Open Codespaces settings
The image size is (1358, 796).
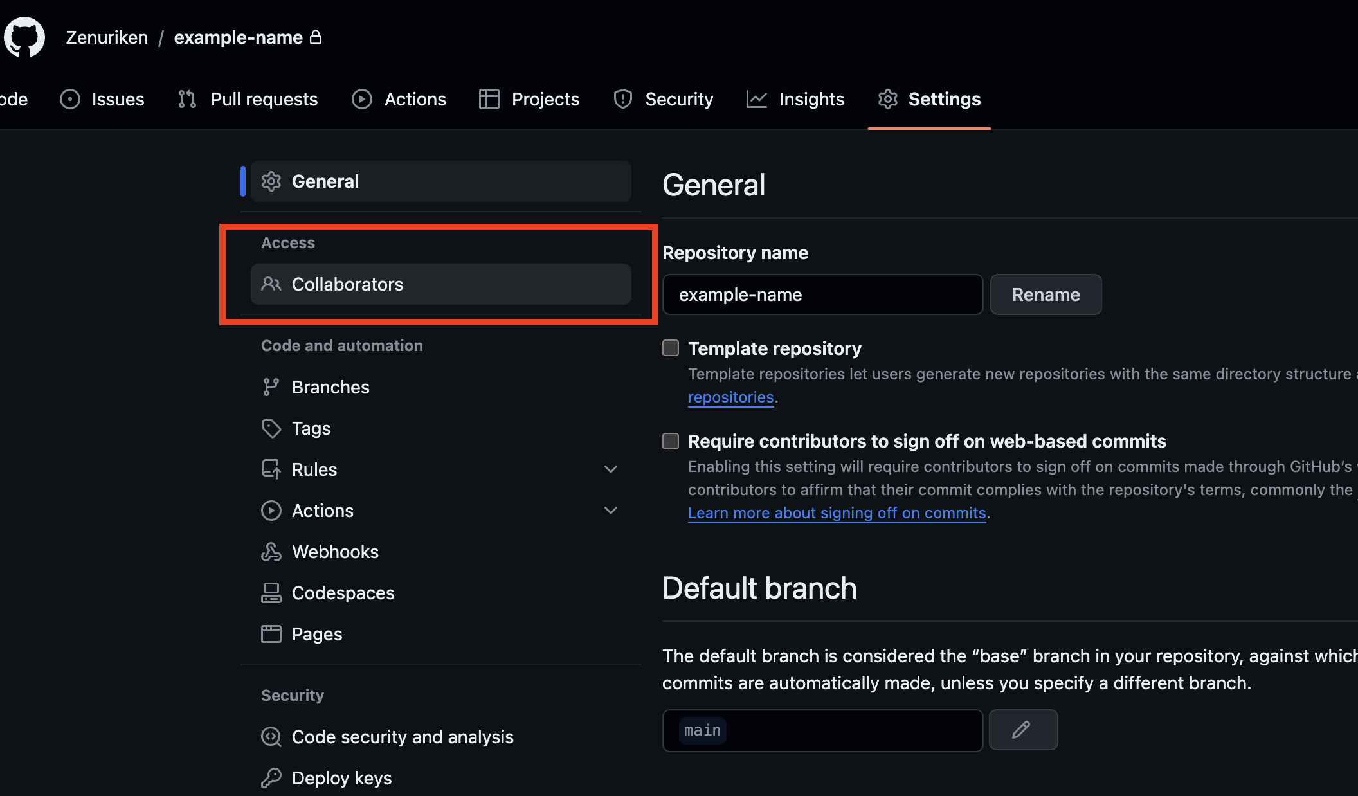[x=440, y=593]
